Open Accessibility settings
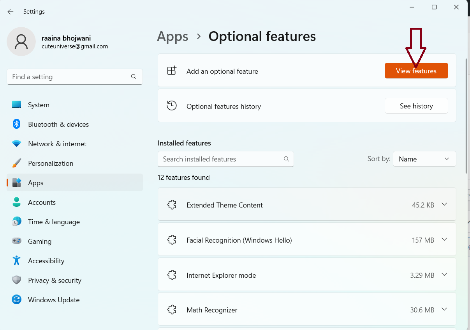This screenshot has width=470, height=330. 46,261
